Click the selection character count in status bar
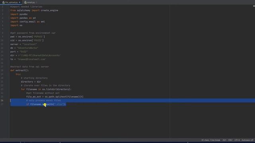255x143 pixels. 211,140
